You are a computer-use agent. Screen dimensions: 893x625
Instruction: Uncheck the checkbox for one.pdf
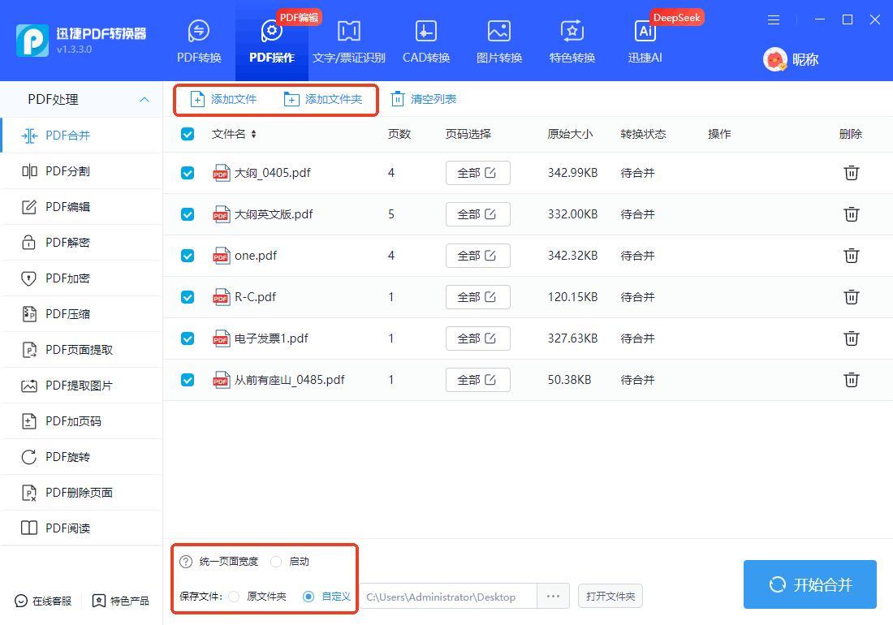click(188, 256)
